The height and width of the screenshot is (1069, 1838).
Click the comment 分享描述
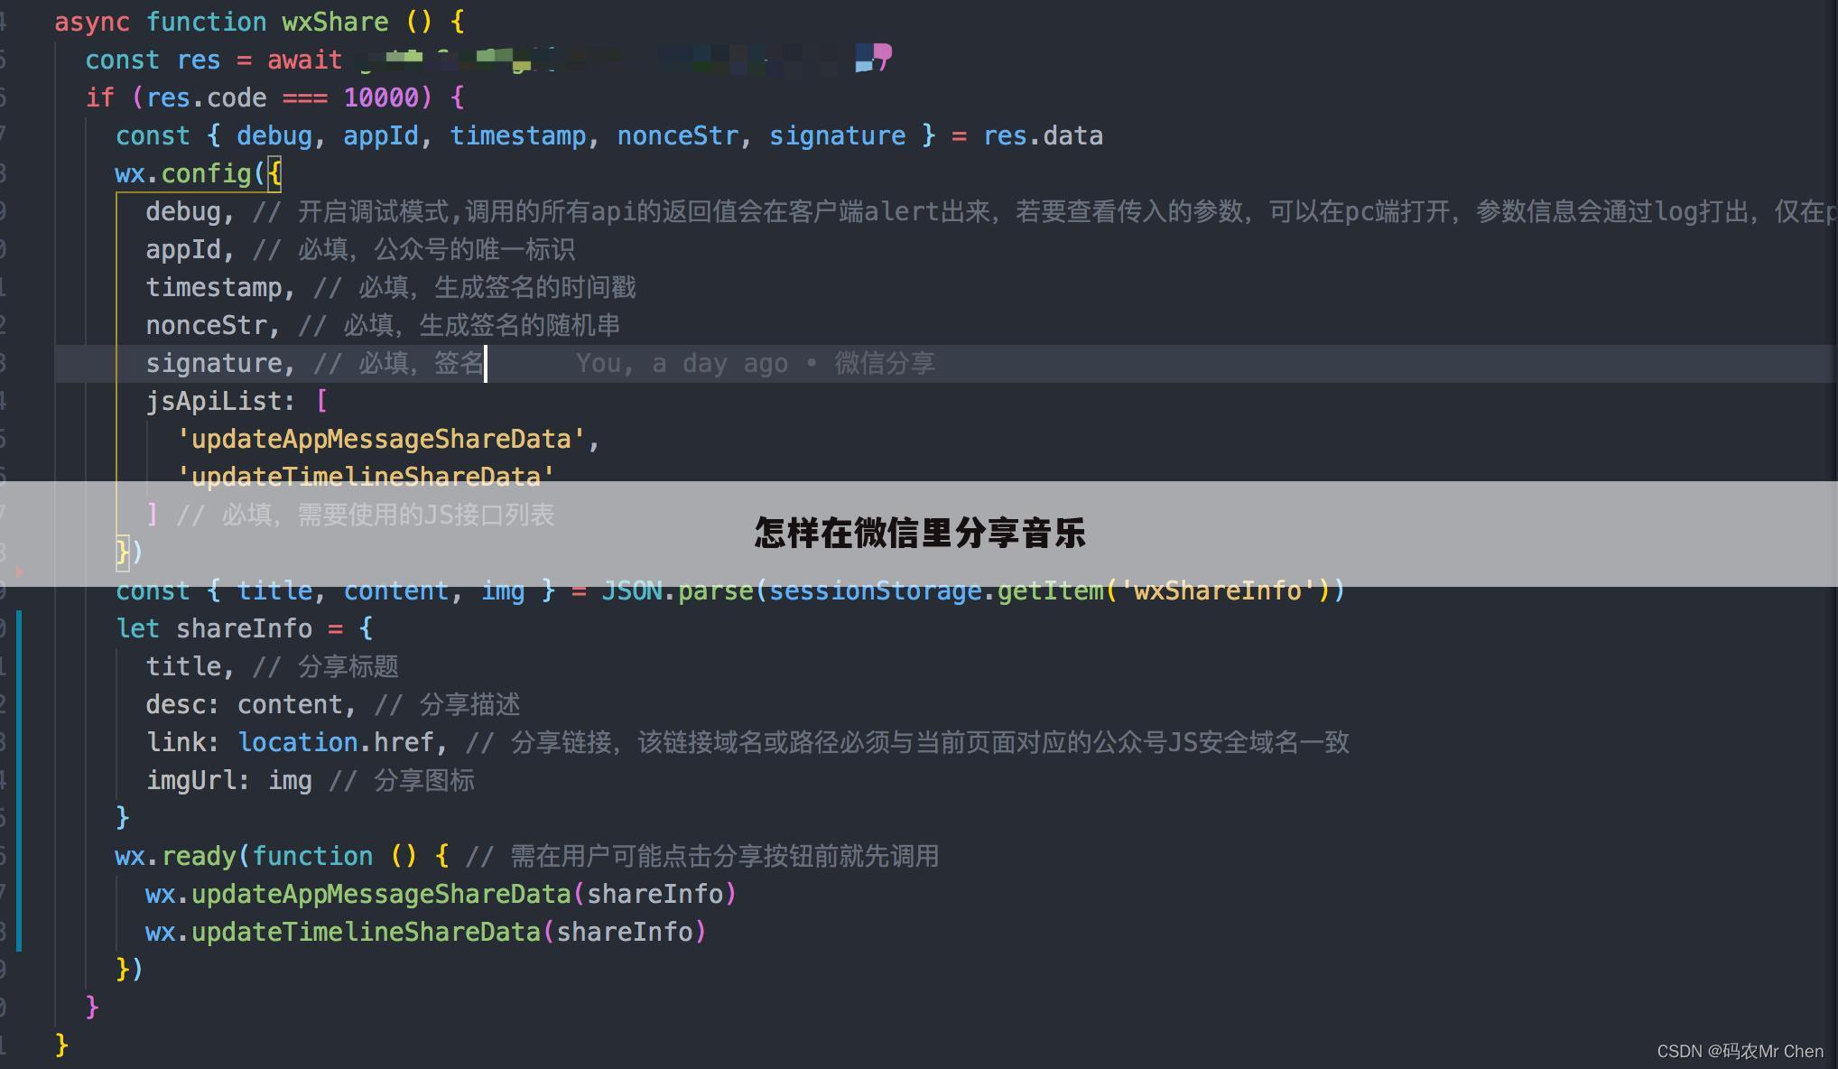tap(447, 704)
